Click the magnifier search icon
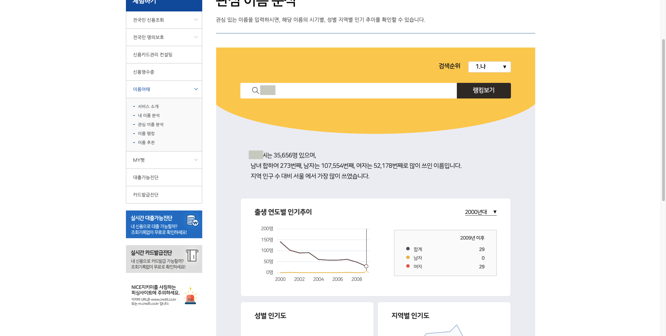Screen dimensions: 666x336 click(255, 91)
